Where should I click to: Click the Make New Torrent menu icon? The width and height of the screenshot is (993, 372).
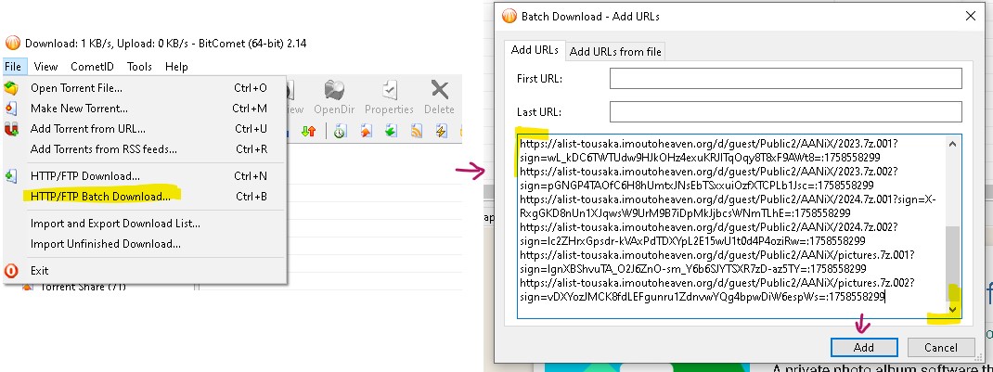[12, 109]
